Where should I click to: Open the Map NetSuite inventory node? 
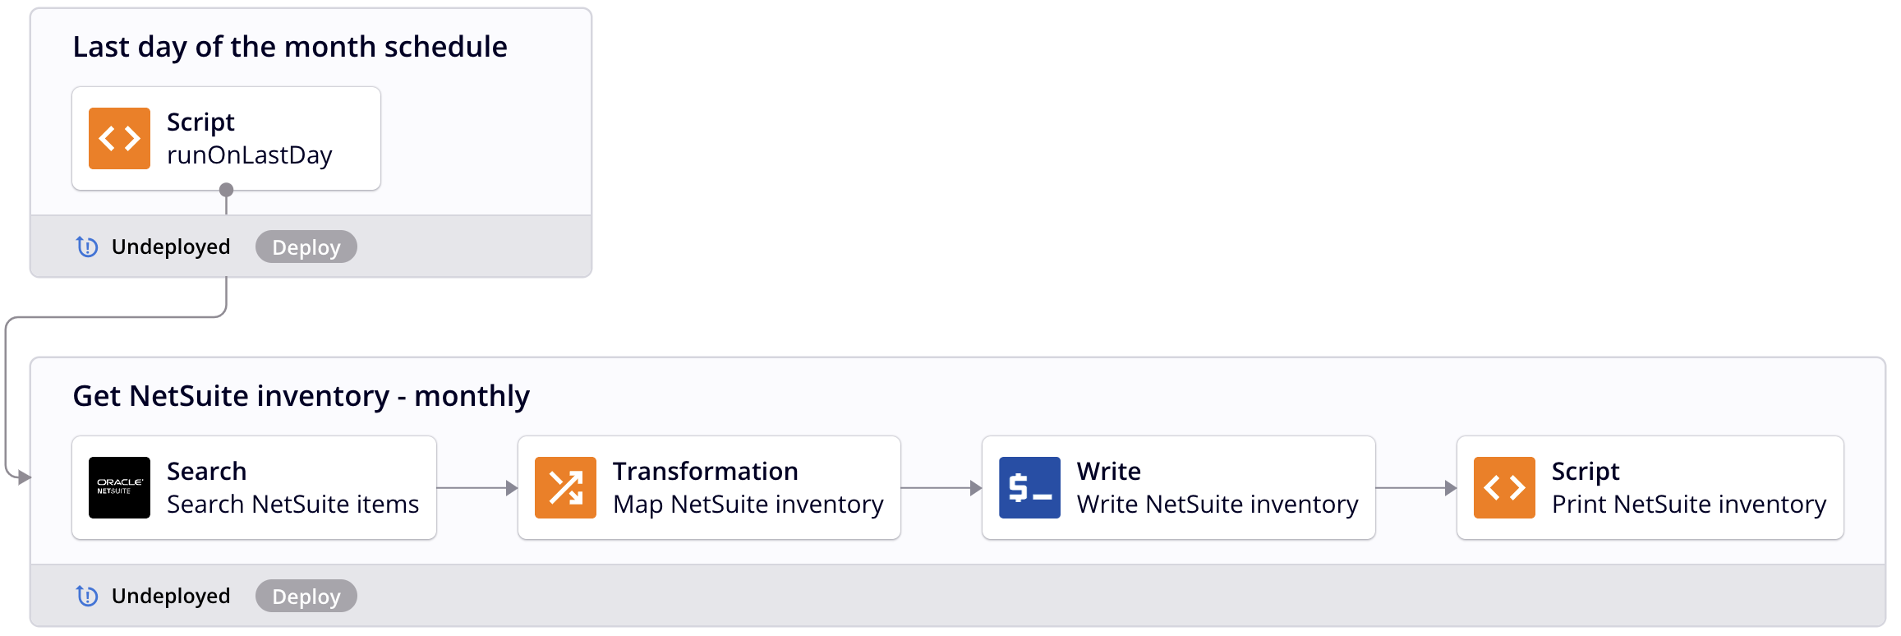coord(747,487)
